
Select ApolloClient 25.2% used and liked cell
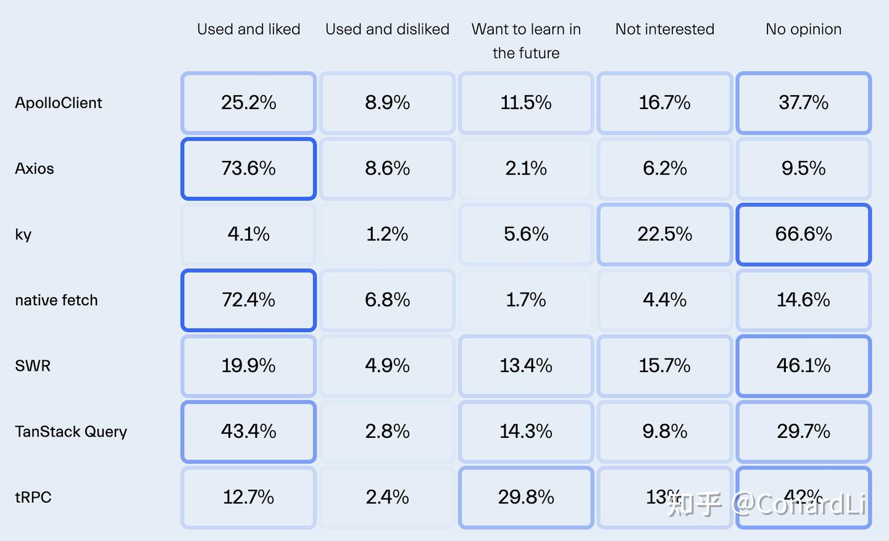tap(248, 103)
